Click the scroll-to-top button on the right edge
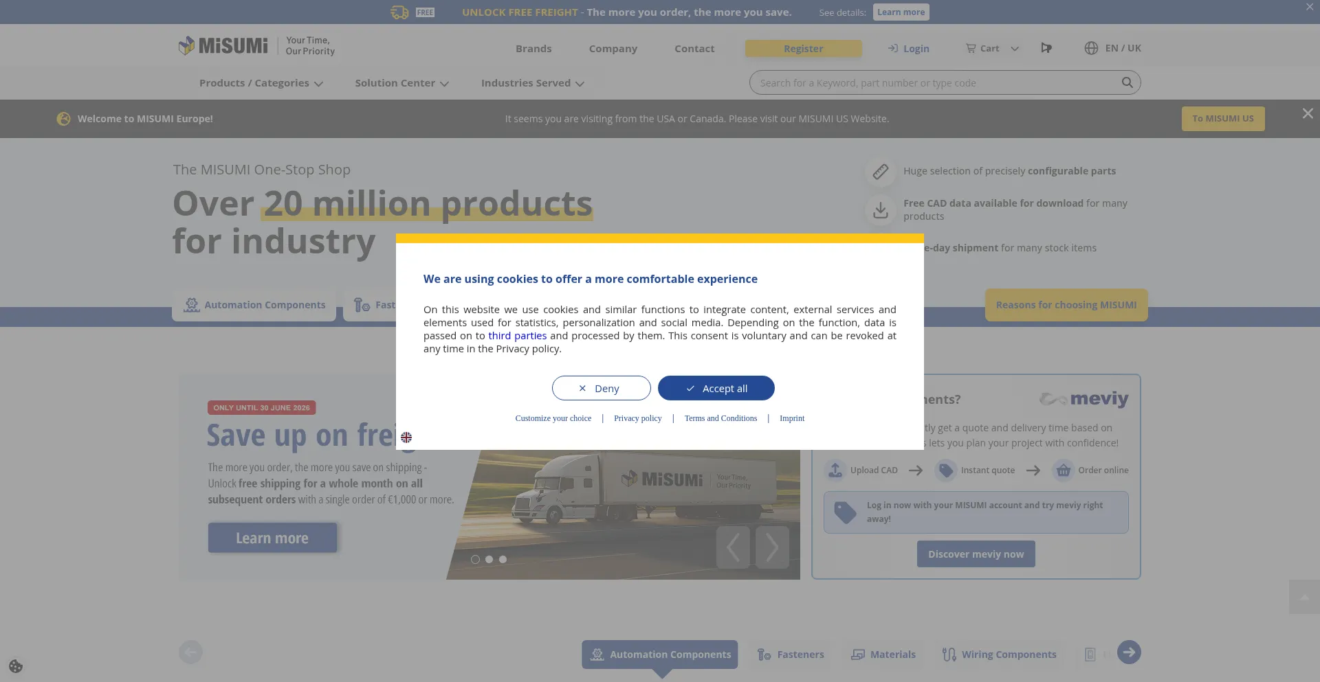The image size is (1320, 682). (1304, 597)
